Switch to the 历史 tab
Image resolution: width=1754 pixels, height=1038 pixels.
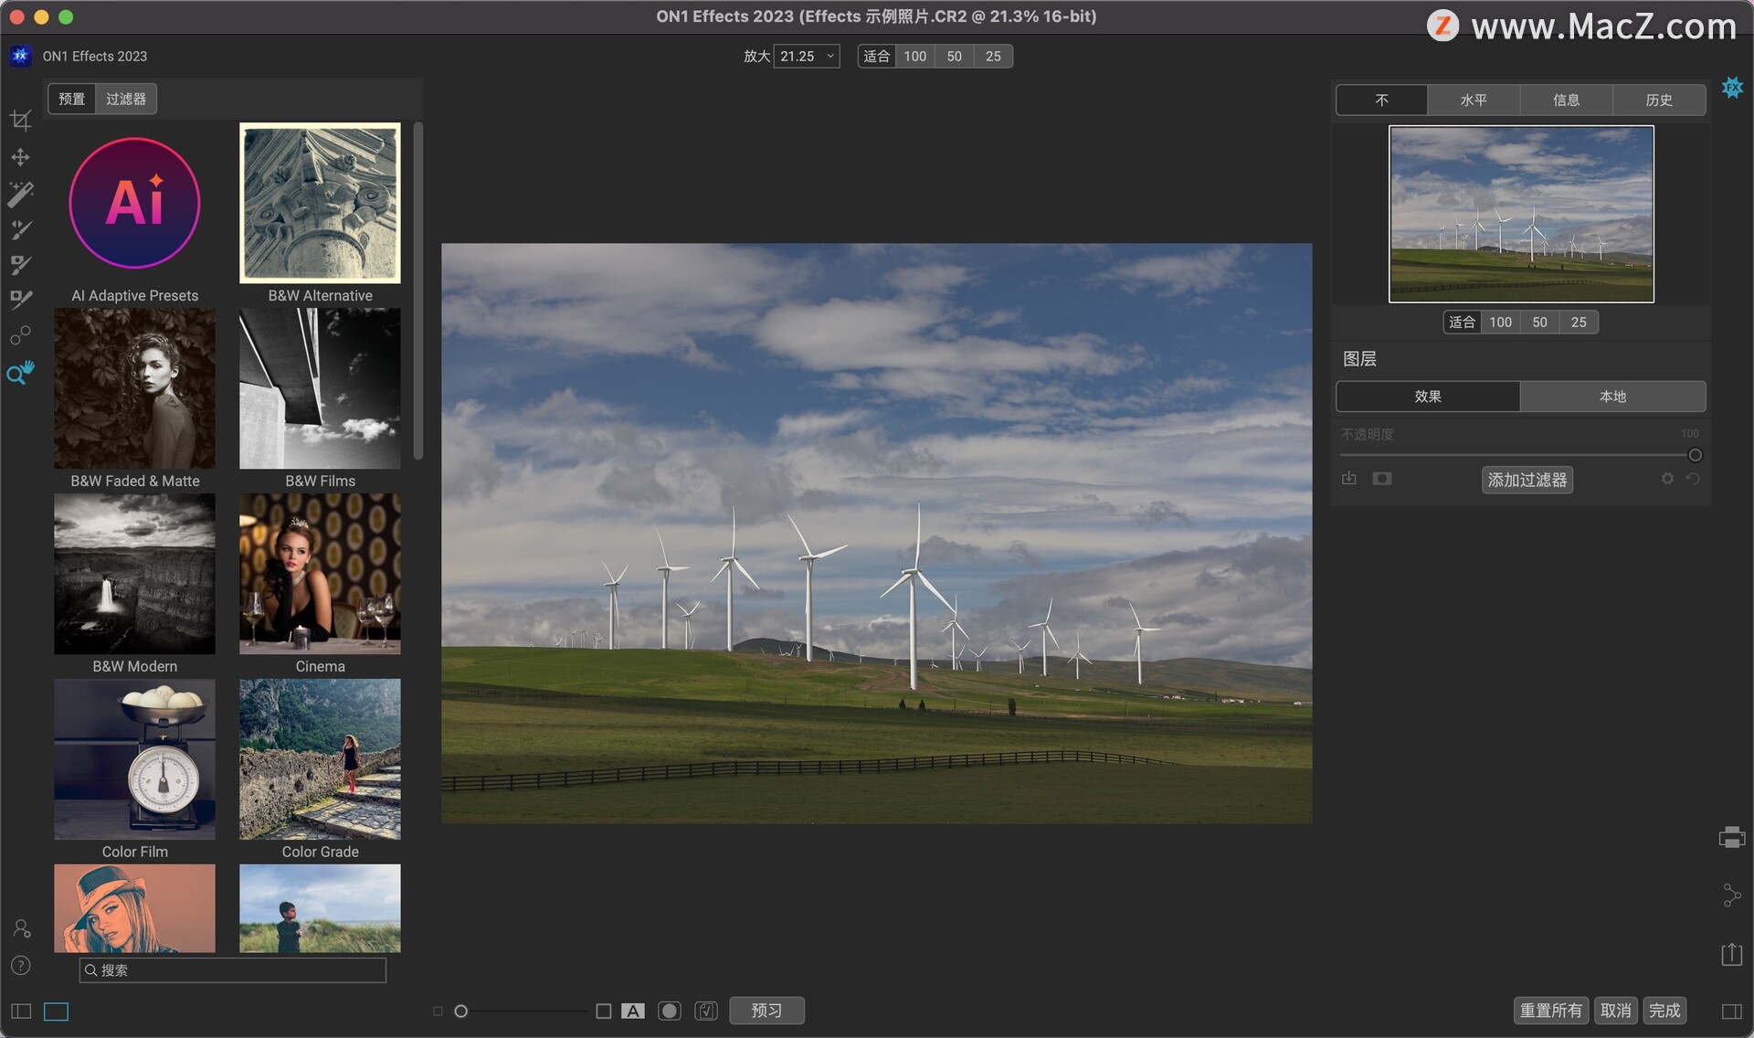point(1658,100)
